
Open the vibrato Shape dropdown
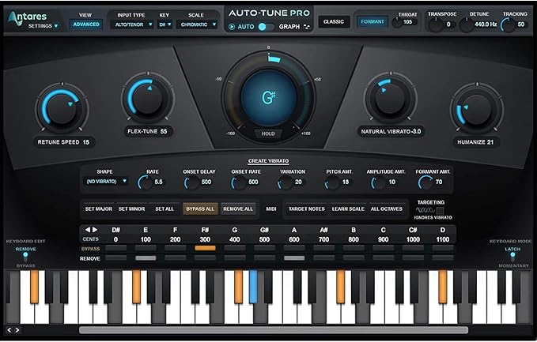pos(106,181)
